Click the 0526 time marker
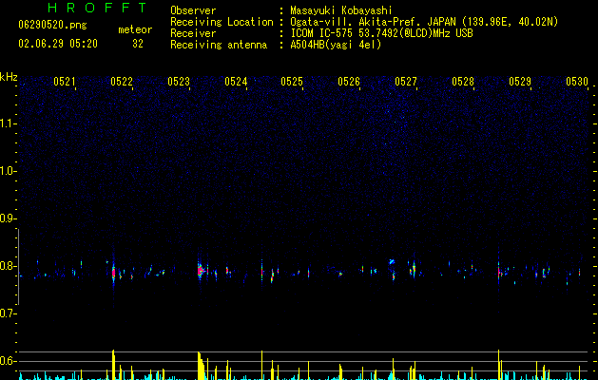This screenshot has height=380, width=598. (x=349, y=82)
